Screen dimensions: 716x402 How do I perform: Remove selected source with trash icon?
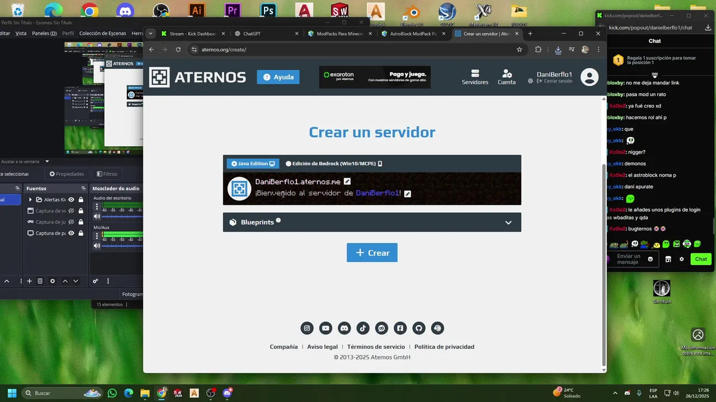[x=40, y=281]
